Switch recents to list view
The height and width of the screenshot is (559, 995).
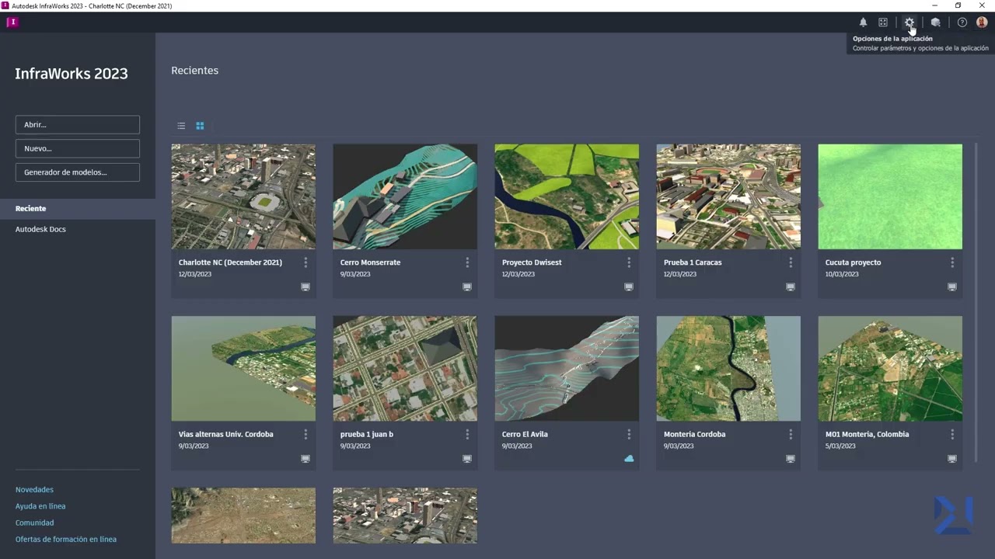181,126
